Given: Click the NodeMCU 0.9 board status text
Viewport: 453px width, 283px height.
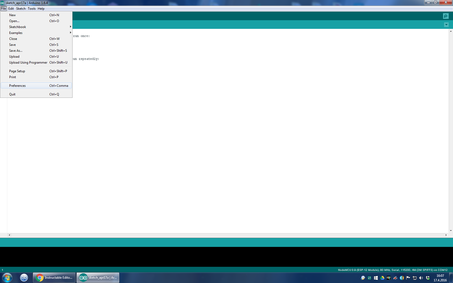Looking at the screenshot, I should click(x=393, y=270).
